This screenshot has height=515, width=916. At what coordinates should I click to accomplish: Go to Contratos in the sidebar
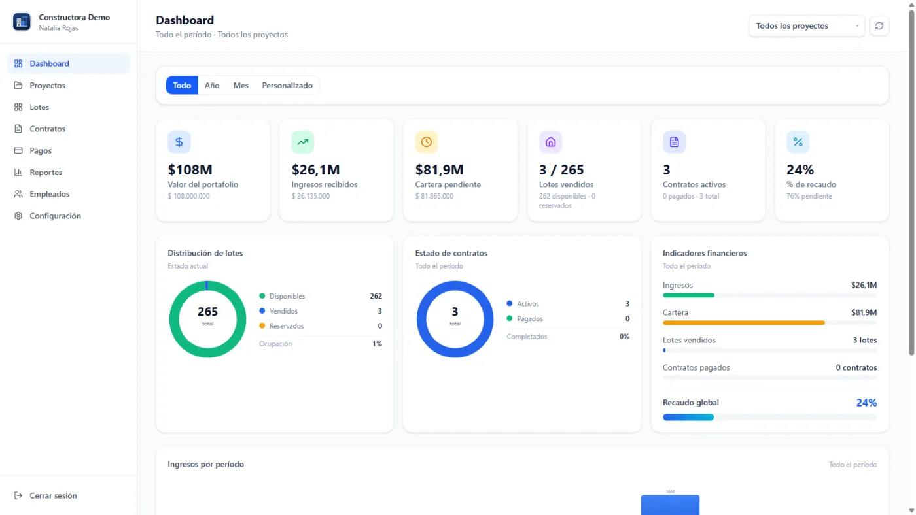coord(69,129)
